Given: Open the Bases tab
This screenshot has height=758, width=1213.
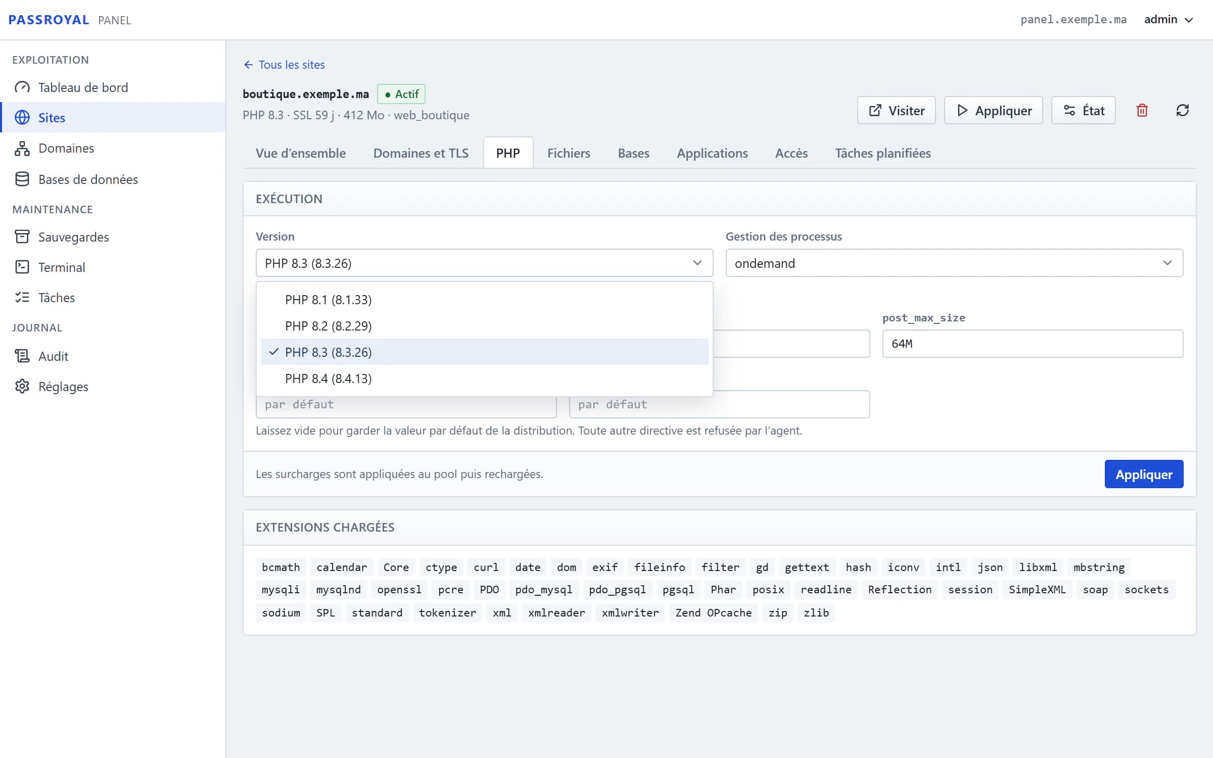Looking at the screenshot, I should click(x=633, y=153).
